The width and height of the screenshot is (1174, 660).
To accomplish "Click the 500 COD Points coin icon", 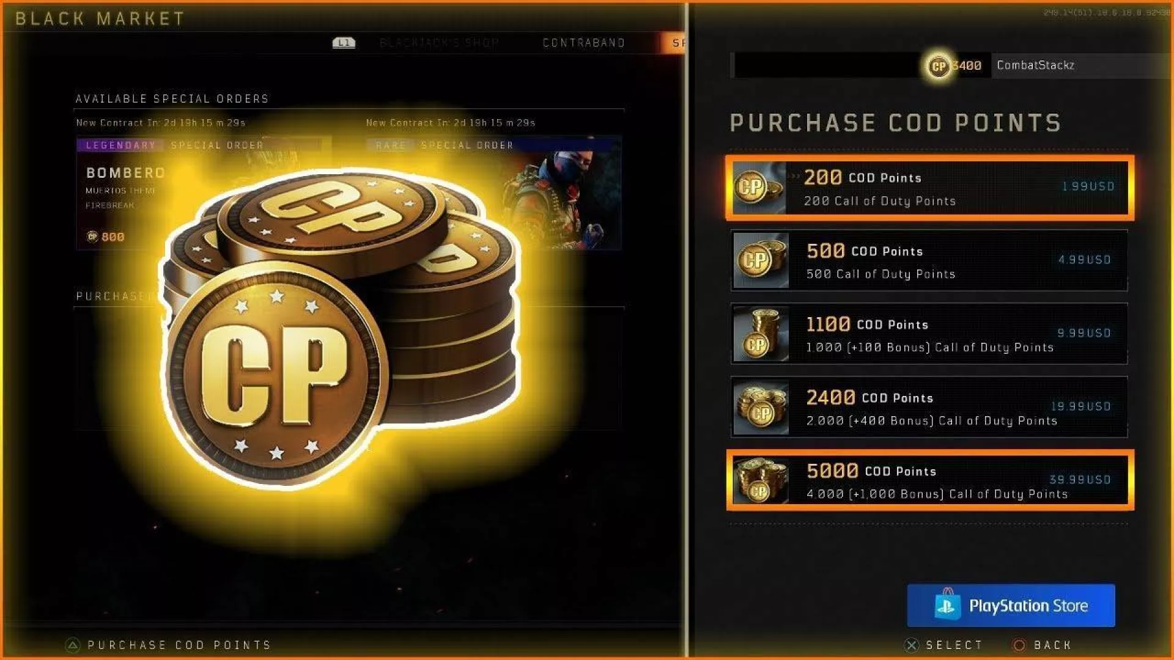I will pyautogui.click(x=761, y=260).
